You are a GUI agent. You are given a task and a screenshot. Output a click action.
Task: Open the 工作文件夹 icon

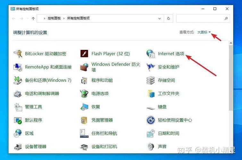pyautogui.click(x=151, y=93)
